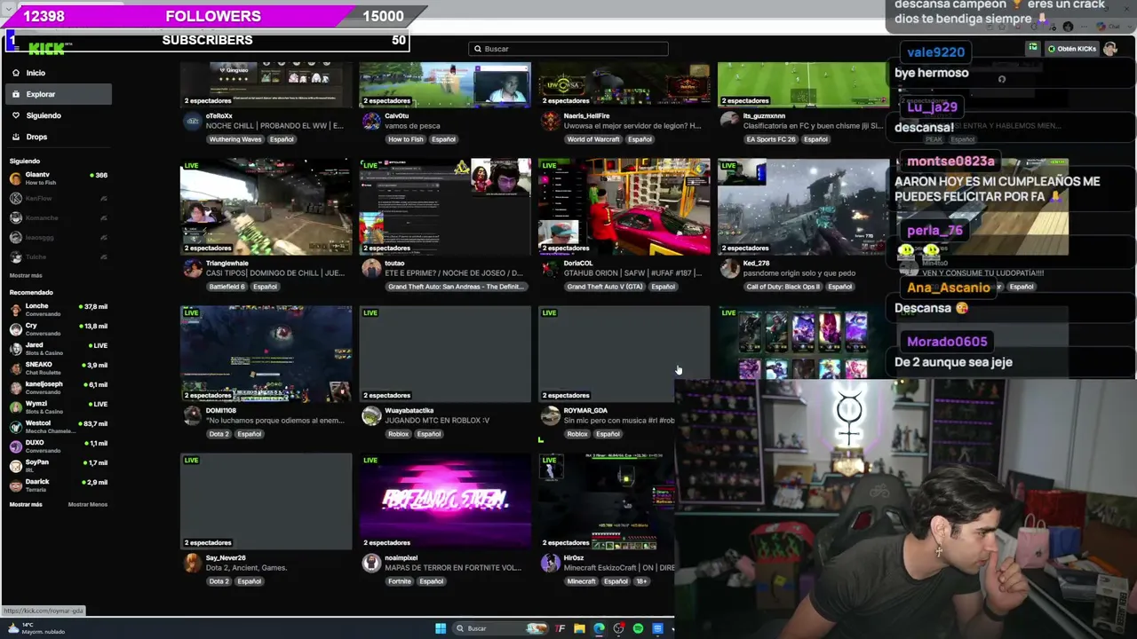Open File Explorer from the taskbar
Image resolution: width=1137 pixels, height=639 pixels.
coord(579,628)
